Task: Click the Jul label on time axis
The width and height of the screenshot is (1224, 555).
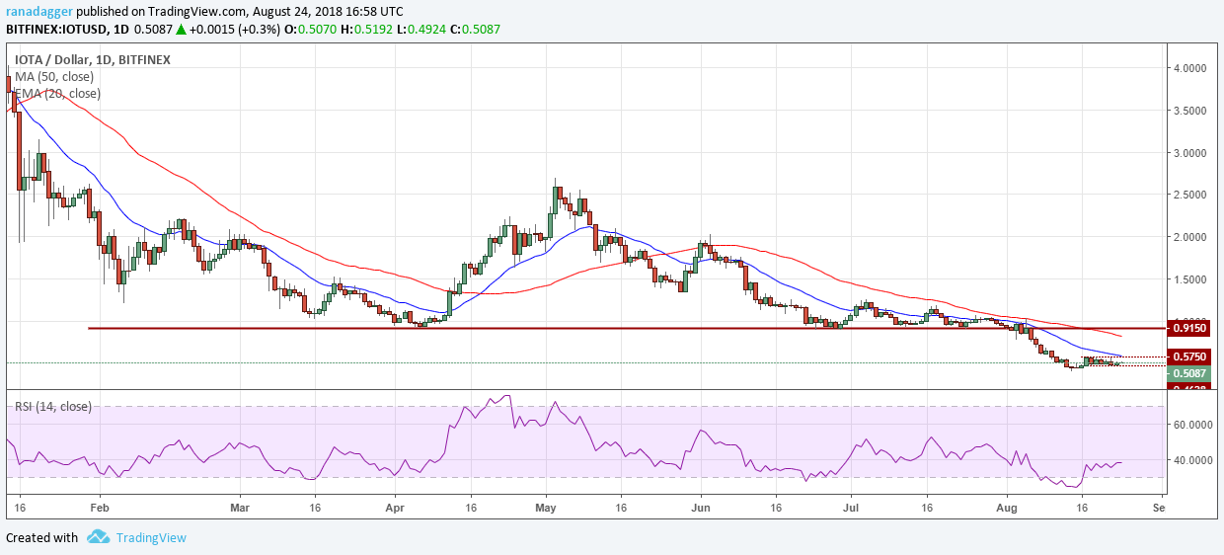Action: (x=850, y=506)
